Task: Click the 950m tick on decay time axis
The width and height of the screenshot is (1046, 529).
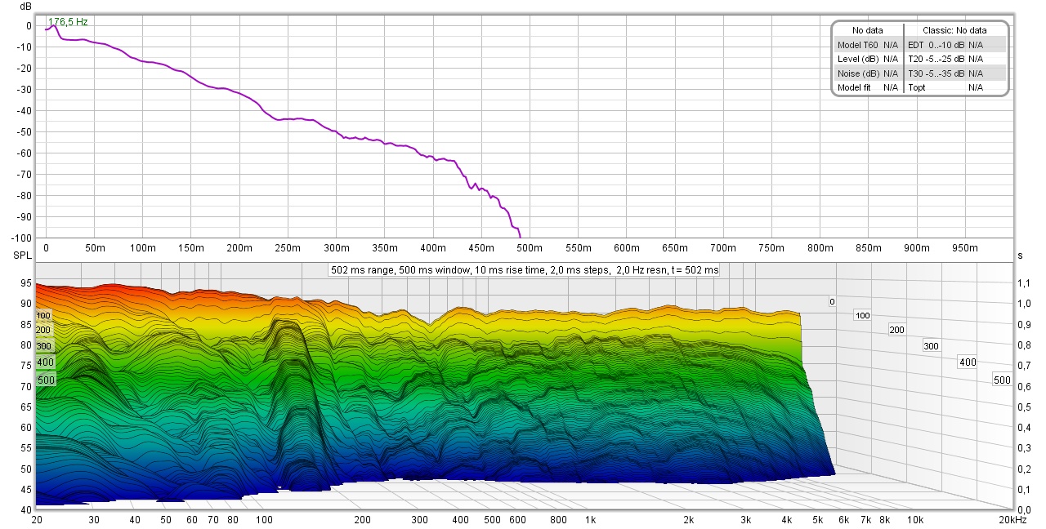Action: click(x=965, y=247)
